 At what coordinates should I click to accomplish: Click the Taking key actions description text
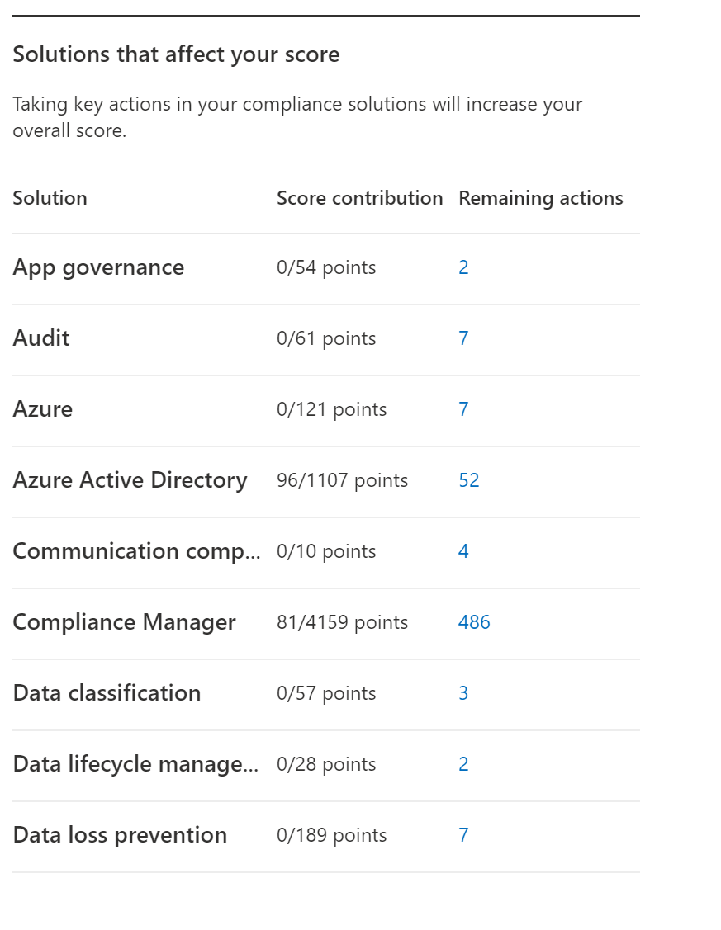coord(297,117)
